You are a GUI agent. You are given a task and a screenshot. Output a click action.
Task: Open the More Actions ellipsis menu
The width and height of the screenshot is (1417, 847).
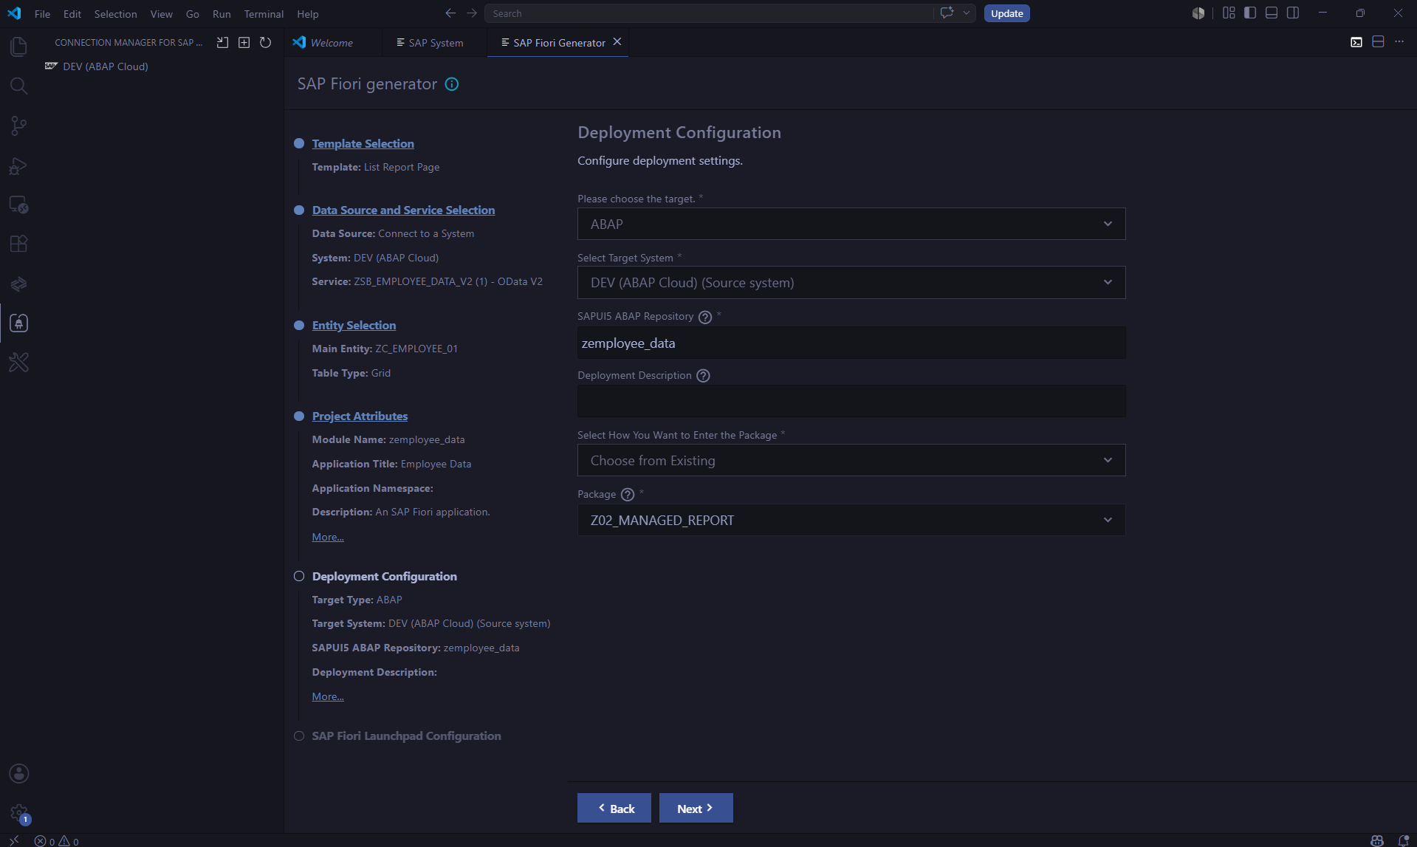[x=1399, y=42]
